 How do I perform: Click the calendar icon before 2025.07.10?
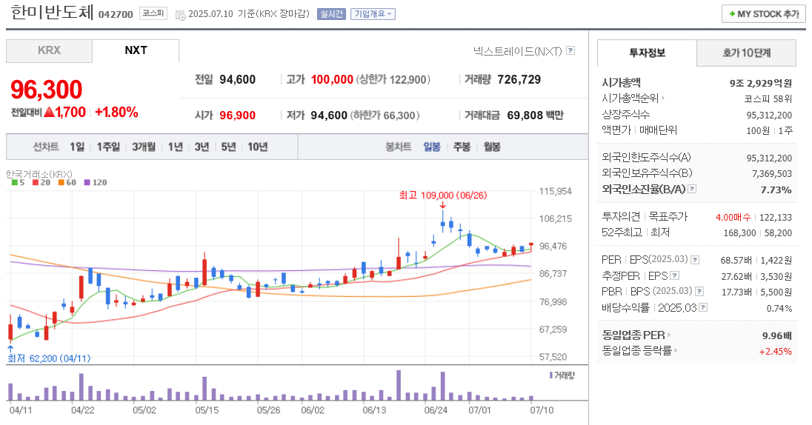click(x=180, y=15)
